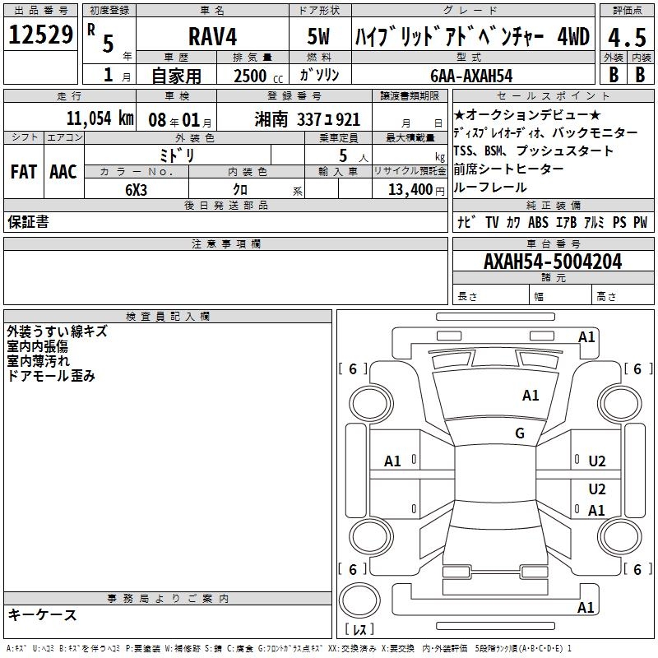
Task: Click A1 mark on the hood
Action: (531, 396)
